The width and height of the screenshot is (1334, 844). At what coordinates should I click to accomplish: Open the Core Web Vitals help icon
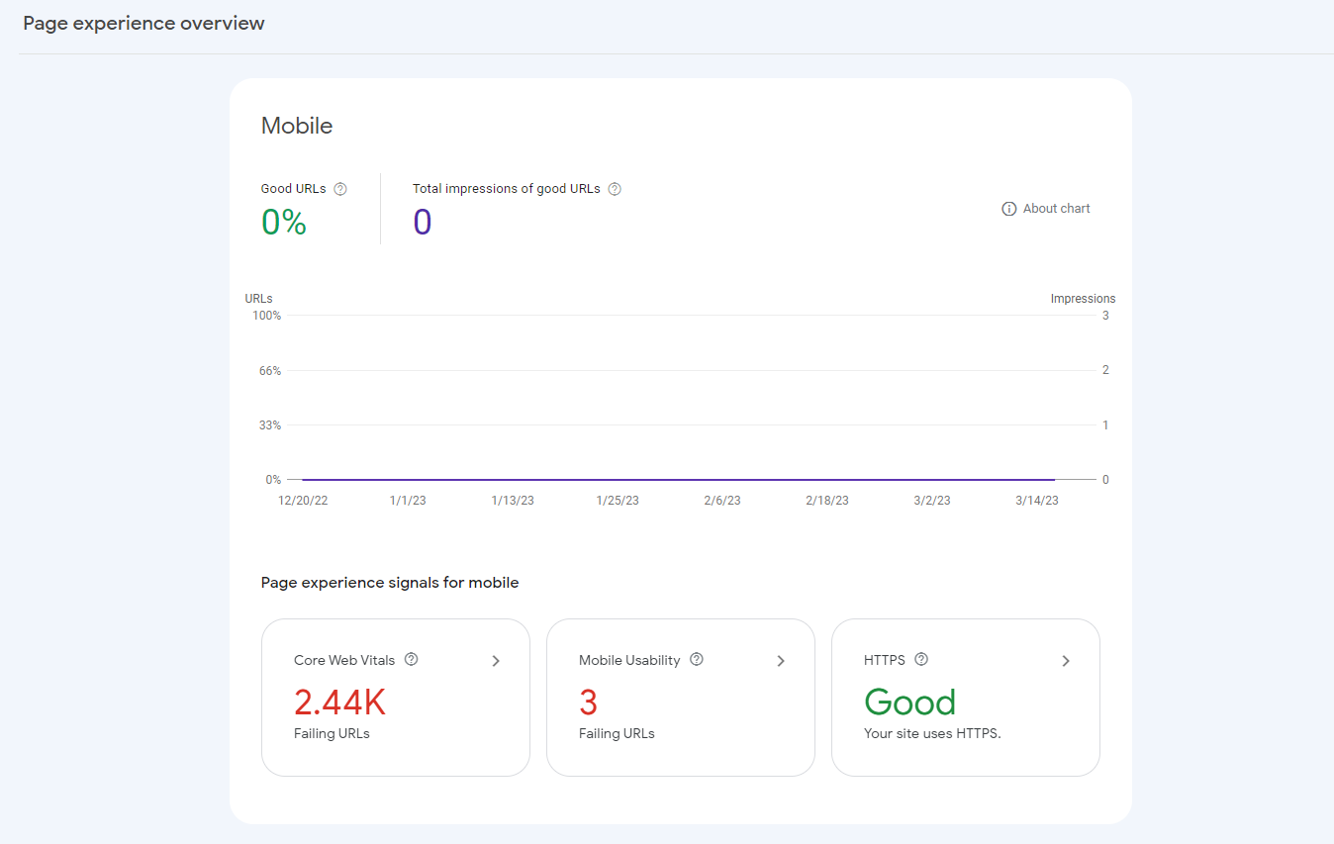click(412, 659)
